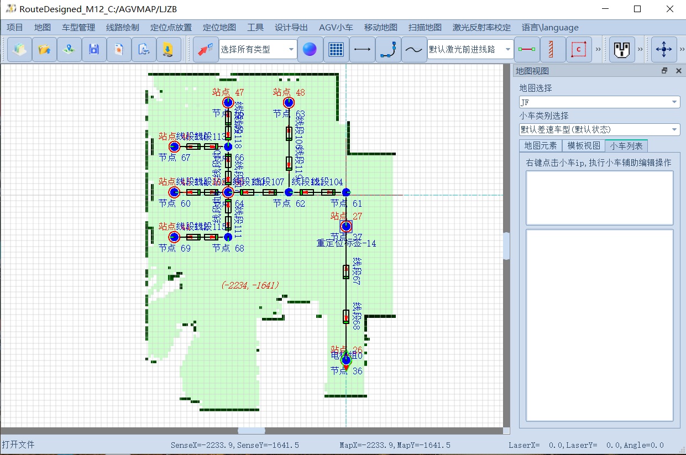Screen dimensions: 686x455
Task: Click the four-way move arrows icon
Action: (663, 50)
